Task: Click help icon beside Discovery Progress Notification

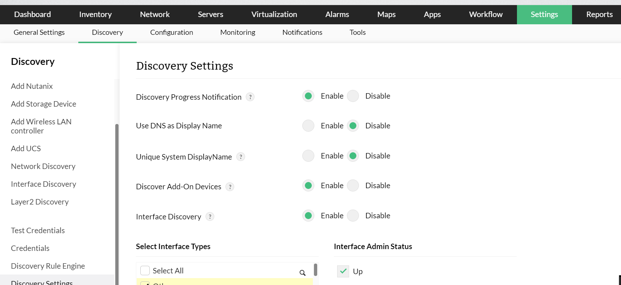Action: click(250, 97)
